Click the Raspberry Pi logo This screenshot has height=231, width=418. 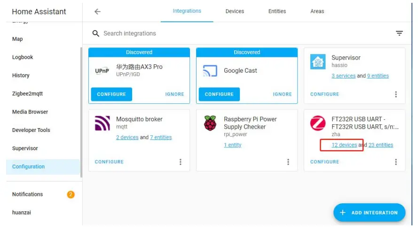(210, 123)
